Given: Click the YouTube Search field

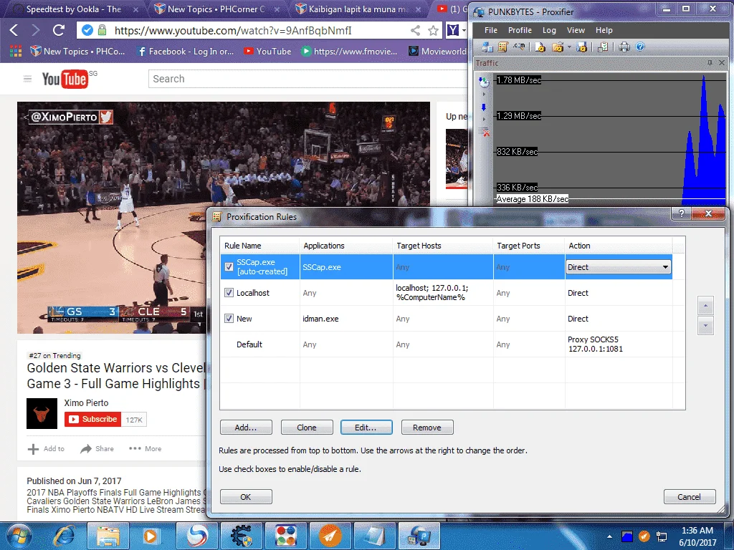Looking at the screenshot, I should click(x=309, y=79).
